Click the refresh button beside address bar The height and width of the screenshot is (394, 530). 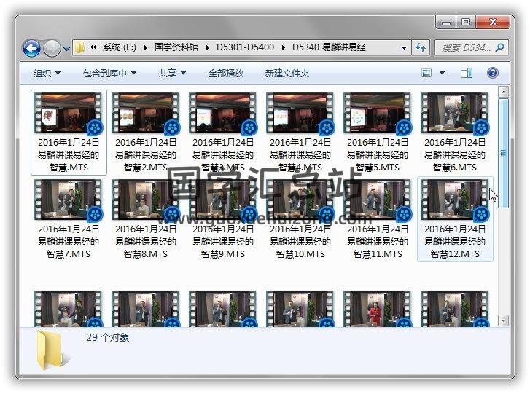421,48
